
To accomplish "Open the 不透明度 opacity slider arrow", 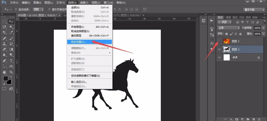I will (264, 28).
